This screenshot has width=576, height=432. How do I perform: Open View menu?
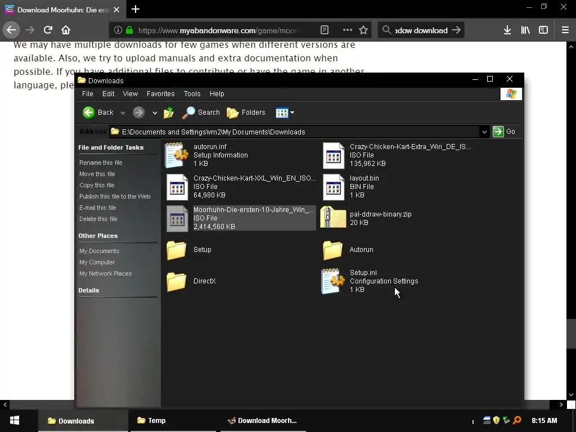[130, 94]
